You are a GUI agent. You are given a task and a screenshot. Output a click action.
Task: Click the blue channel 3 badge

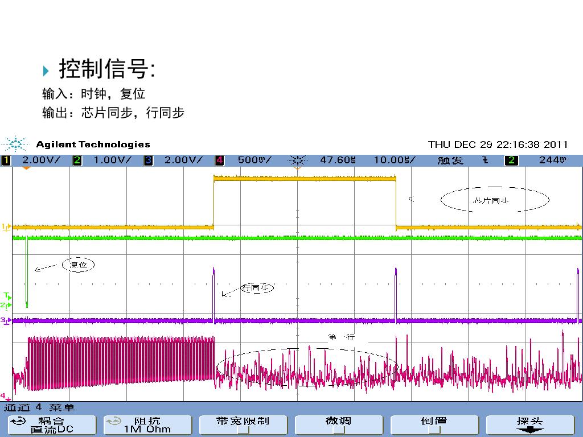tap(149, 160)
